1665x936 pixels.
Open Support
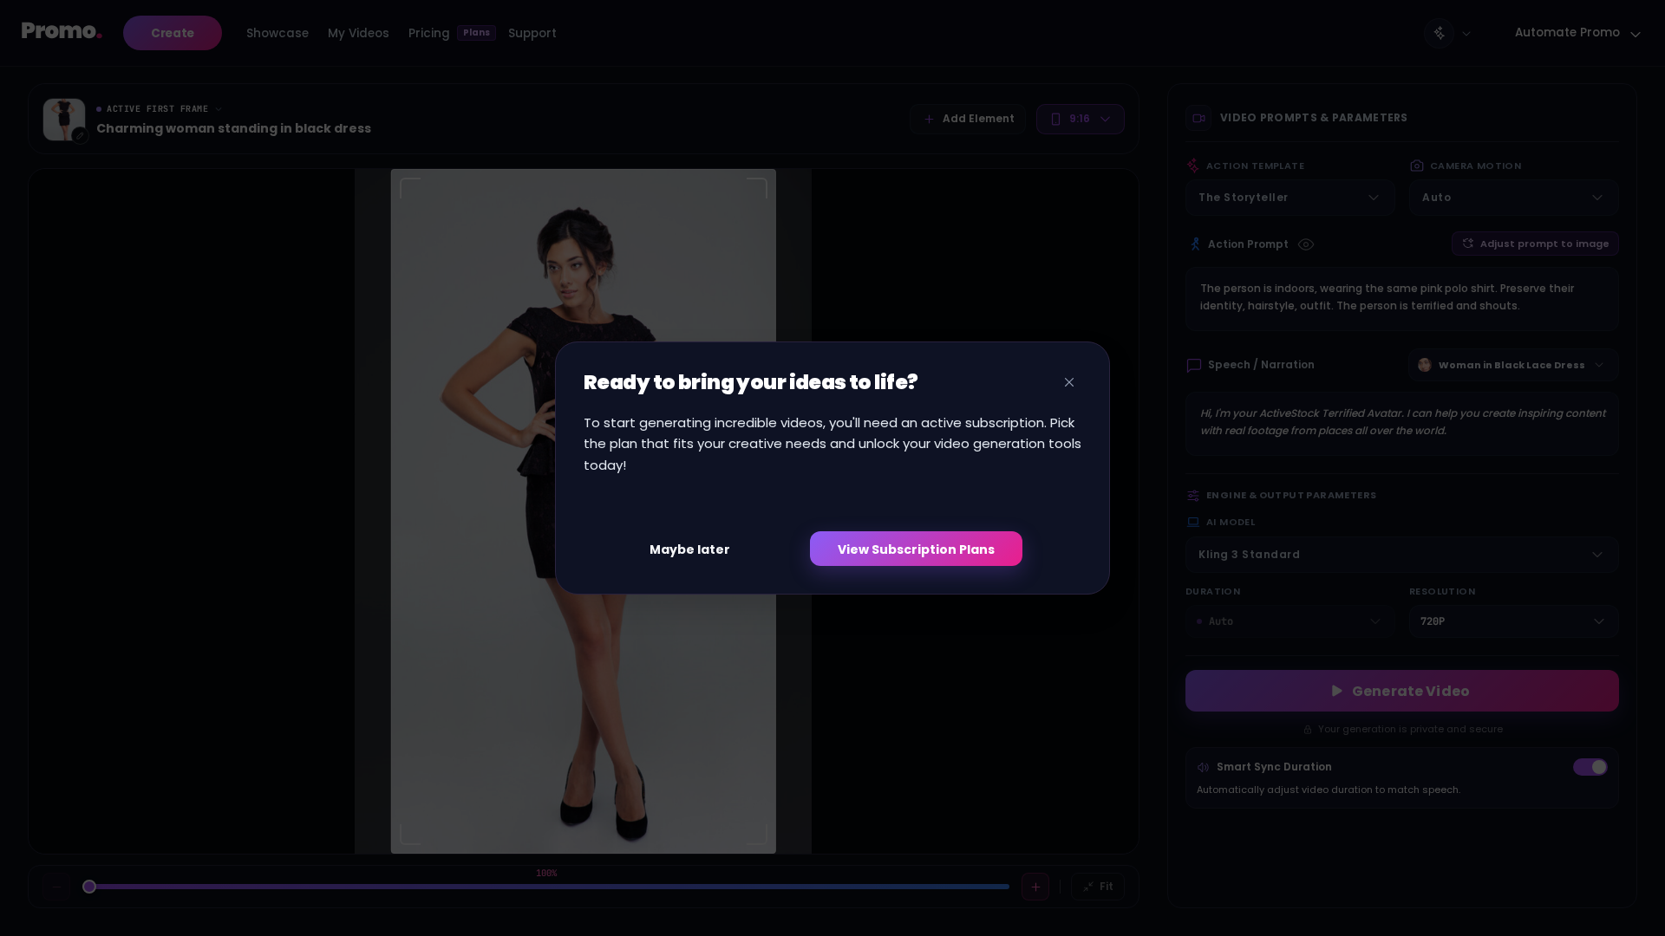(532, 33)
